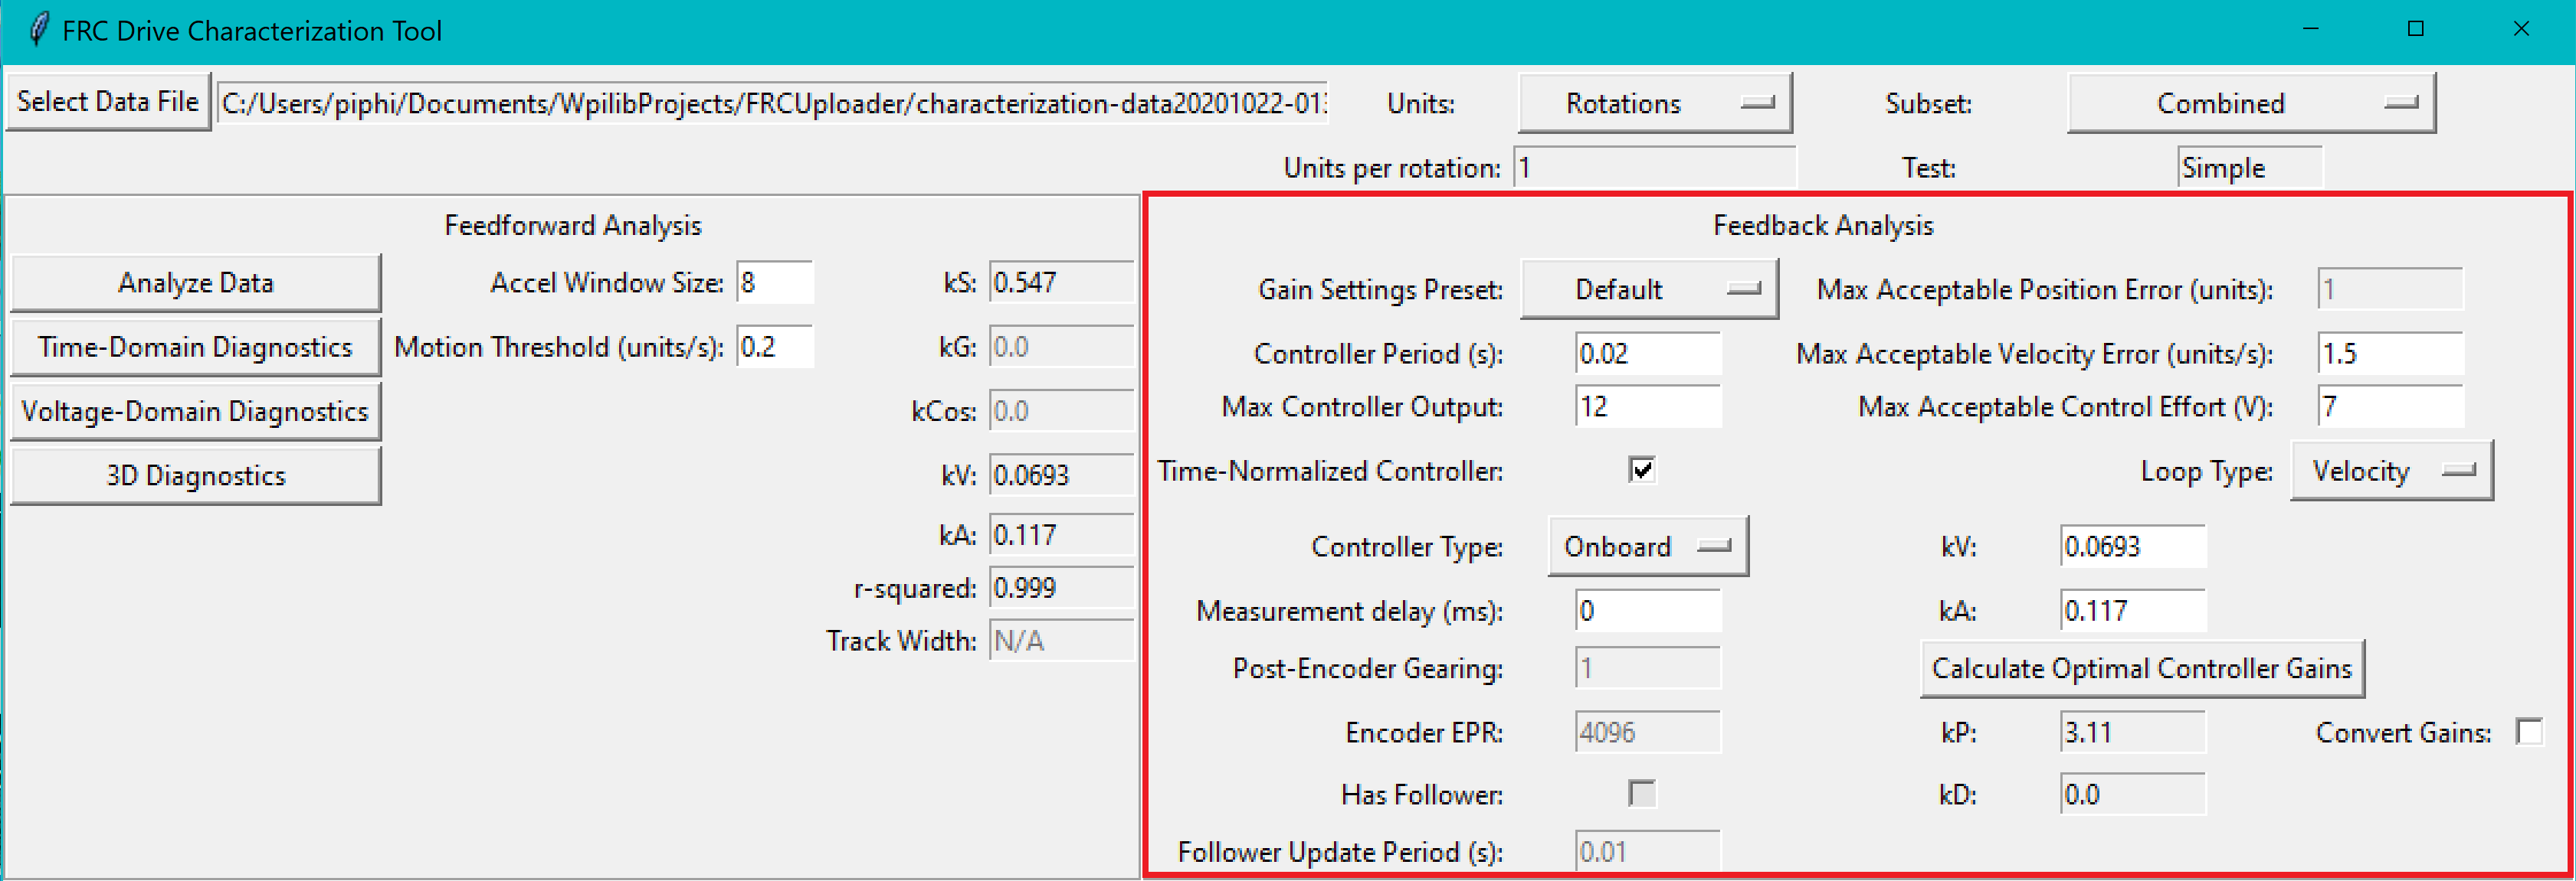Click the feather app icon in title bar
The width and height of the screenshot is (2576, 881).
pyautogui.click(x=38, y=30)
